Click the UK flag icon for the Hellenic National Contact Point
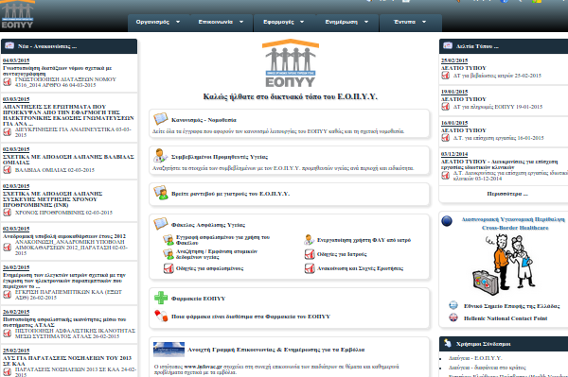The height and width of the screenshot is (377, 568). point(453,317)
